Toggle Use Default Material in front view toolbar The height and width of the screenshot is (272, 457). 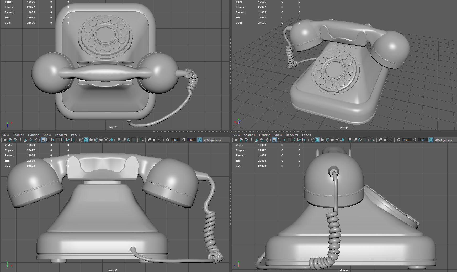point(91,140)
